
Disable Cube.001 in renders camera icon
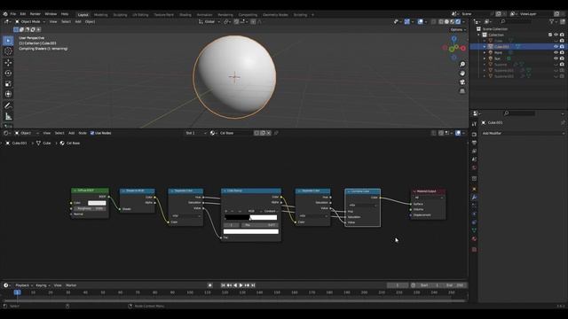tap(562, 47)
